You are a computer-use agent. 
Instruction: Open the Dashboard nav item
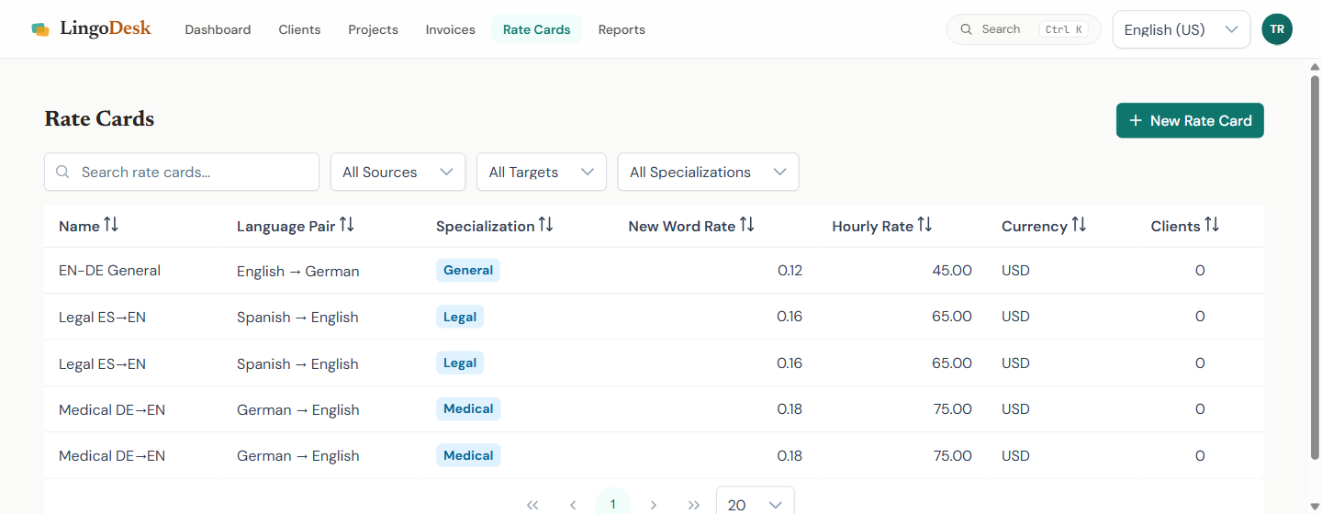coord(218,29)
